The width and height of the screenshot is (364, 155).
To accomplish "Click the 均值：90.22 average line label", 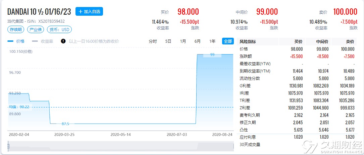I will pyautogui.click(x=19, y=107).
